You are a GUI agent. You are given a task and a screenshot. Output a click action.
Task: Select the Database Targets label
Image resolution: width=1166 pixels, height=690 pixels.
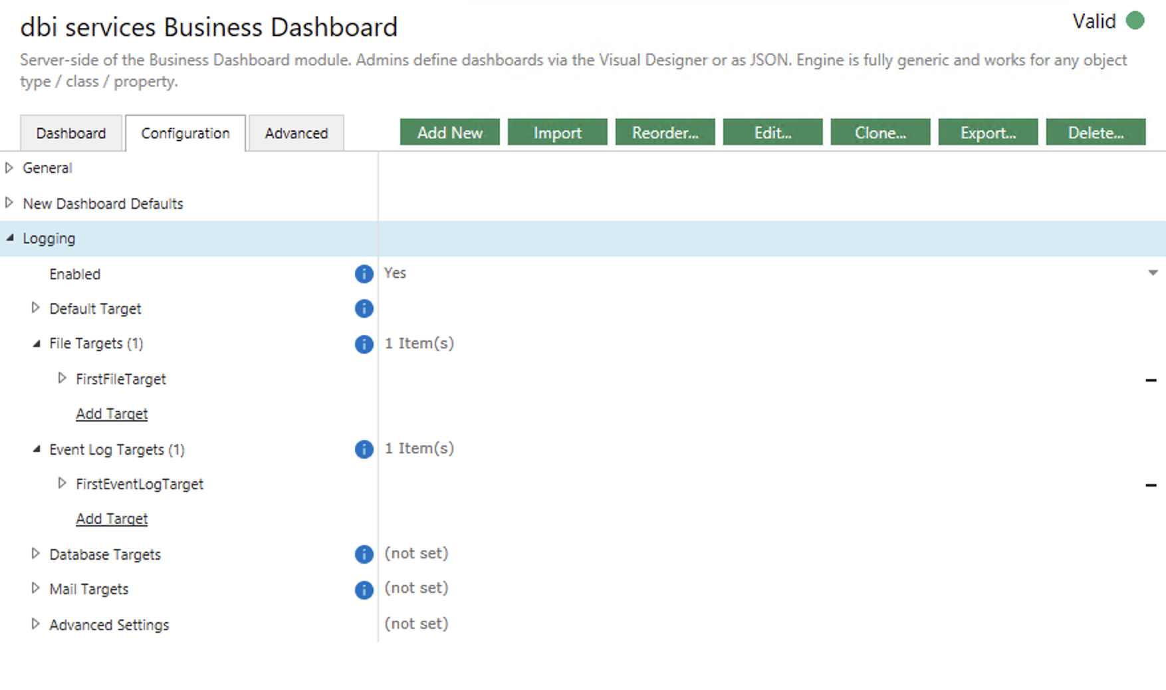(x=105, y=554)
